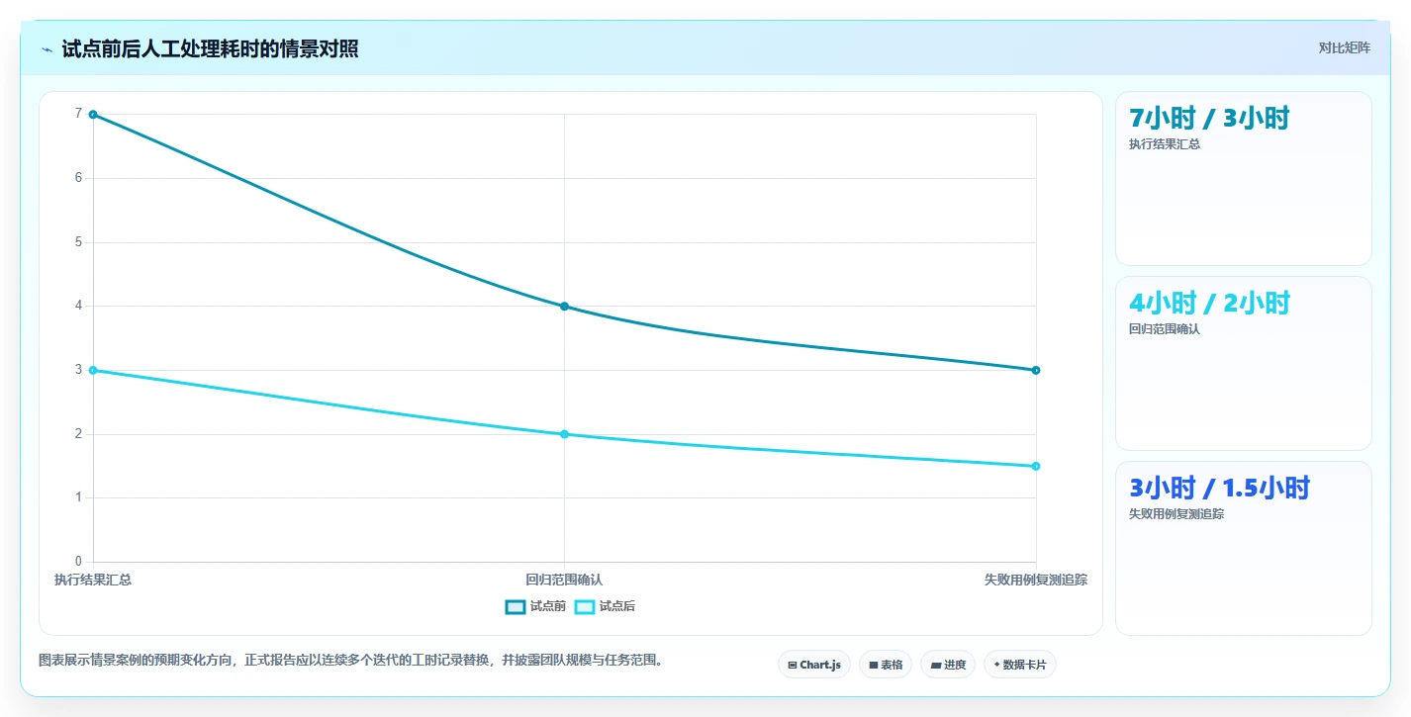Select the 试点前 data point at 失败用例复测追踪

[1036, 370]
